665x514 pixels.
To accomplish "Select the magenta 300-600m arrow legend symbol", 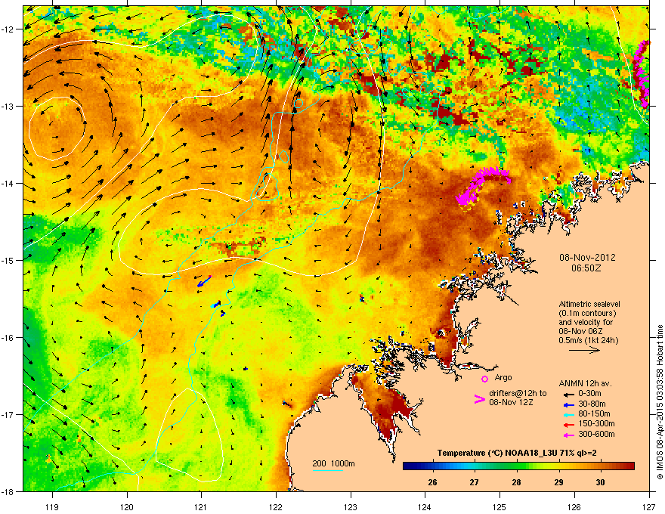I will (569, 435).
